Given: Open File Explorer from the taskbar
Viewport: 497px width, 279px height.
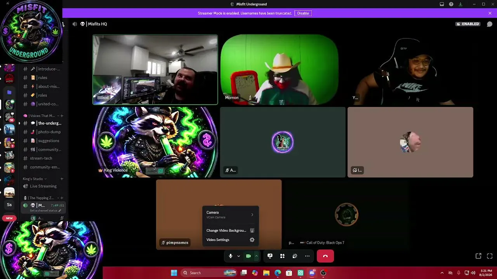Looking at the screenshot, I should (266, 273).
